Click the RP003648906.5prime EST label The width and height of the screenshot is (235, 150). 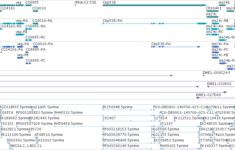tap(121, 140)
